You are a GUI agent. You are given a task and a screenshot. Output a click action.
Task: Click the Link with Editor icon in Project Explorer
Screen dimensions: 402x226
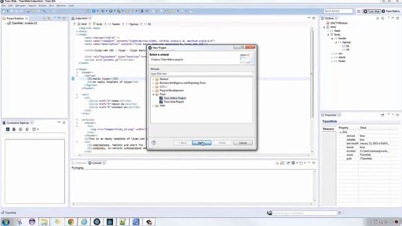[49, 18]
